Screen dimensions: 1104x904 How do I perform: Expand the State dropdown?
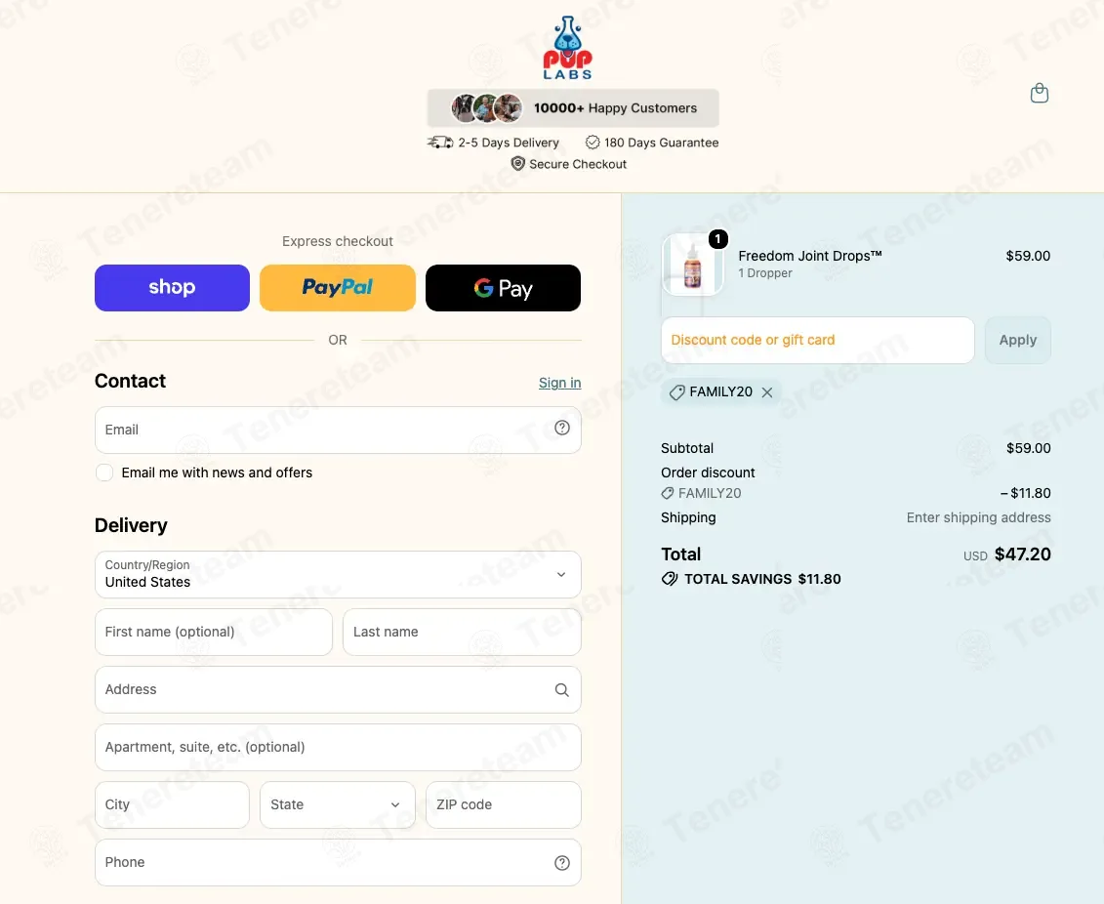click(x=338, y=804)
